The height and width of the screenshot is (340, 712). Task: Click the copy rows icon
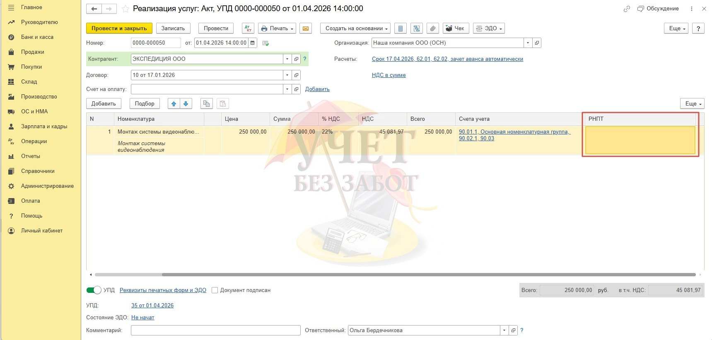click(206, 104)
